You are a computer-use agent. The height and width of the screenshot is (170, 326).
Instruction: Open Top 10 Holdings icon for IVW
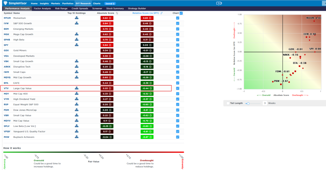click(76, 23)
